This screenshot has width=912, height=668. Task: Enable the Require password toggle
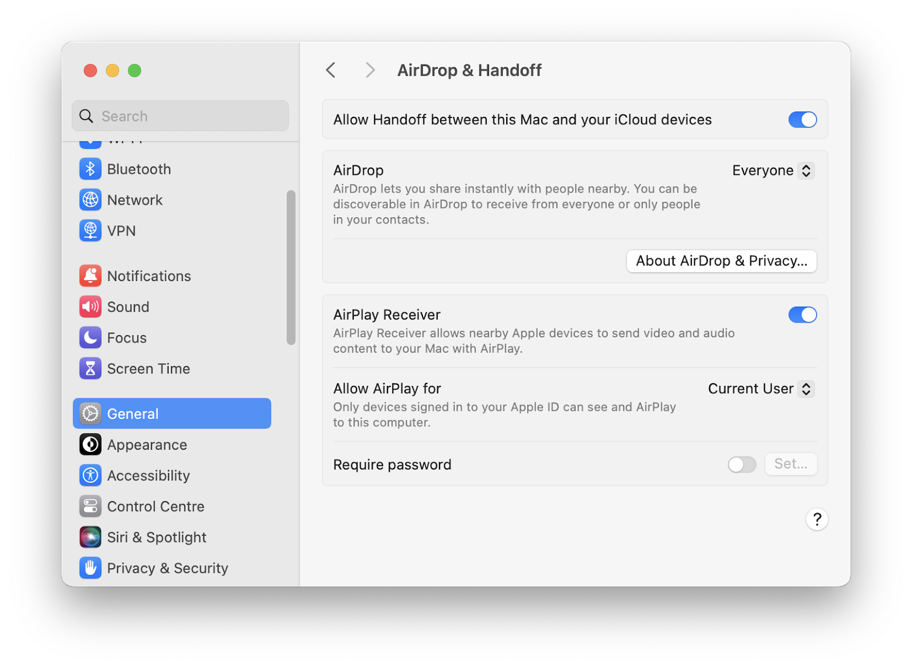point(741,465)
